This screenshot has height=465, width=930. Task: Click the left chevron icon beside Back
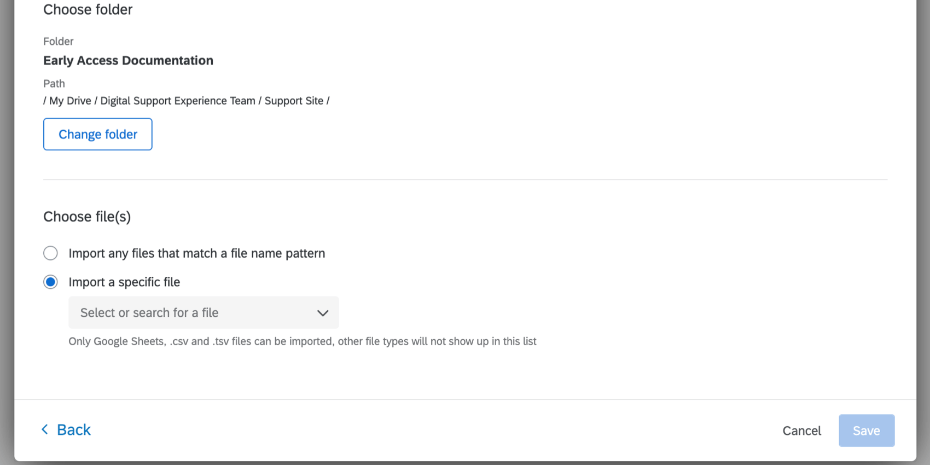point(45,430)
